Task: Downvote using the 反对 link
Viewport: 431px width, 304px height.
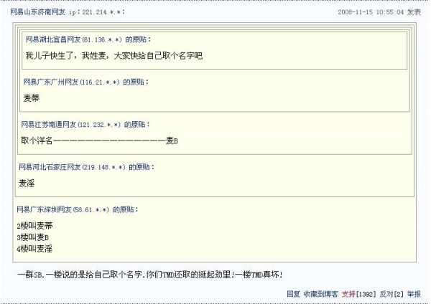Action: click(x=386, y=294)
